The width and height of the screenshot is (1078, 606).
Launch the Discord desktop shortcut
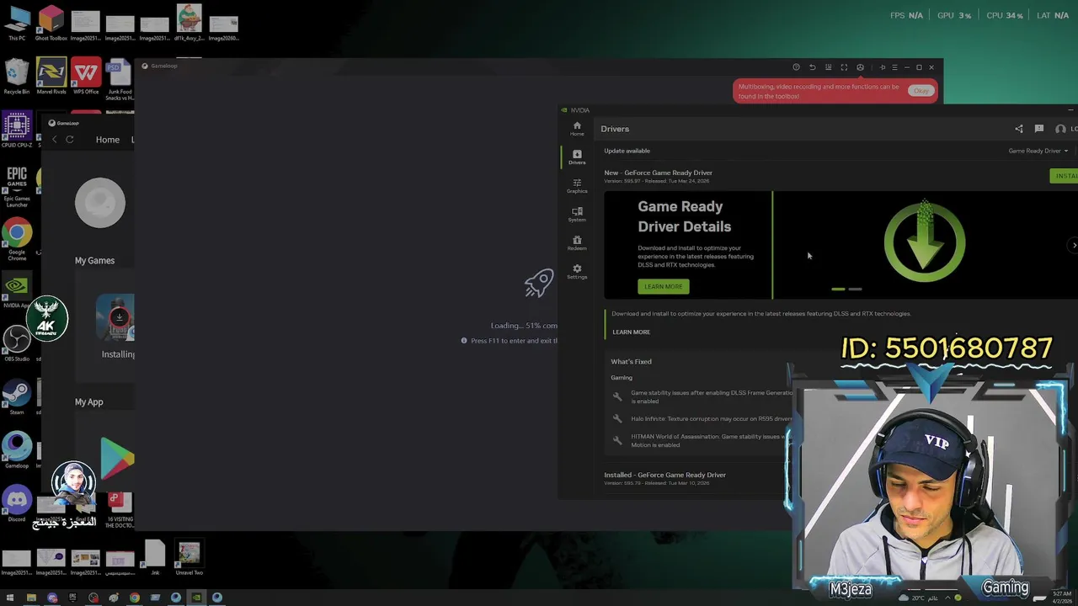pos(17,503)
